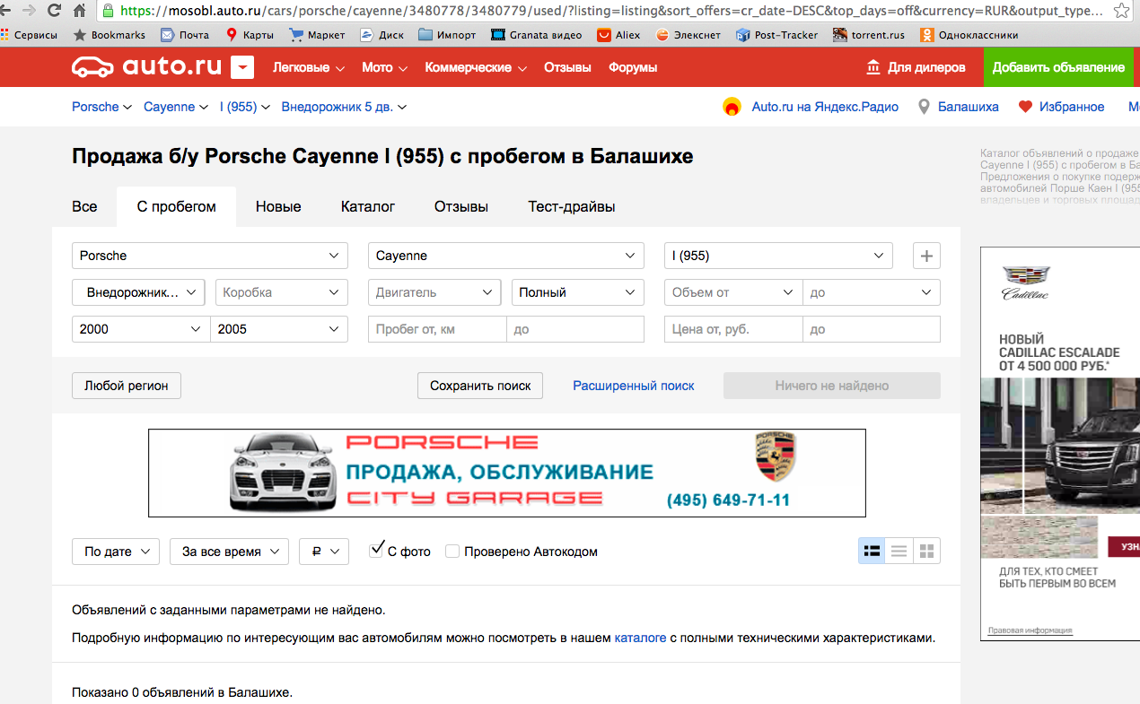Open the Двигатель engine dropdown

pyautogui.click(x=434, y=292)
